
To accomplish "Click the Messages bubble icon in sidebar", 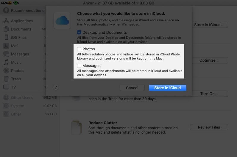I will pos(6,54).
